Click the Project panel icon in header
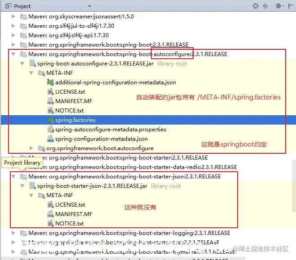Viewport: 296px width, 260px height. click(8, 6)
